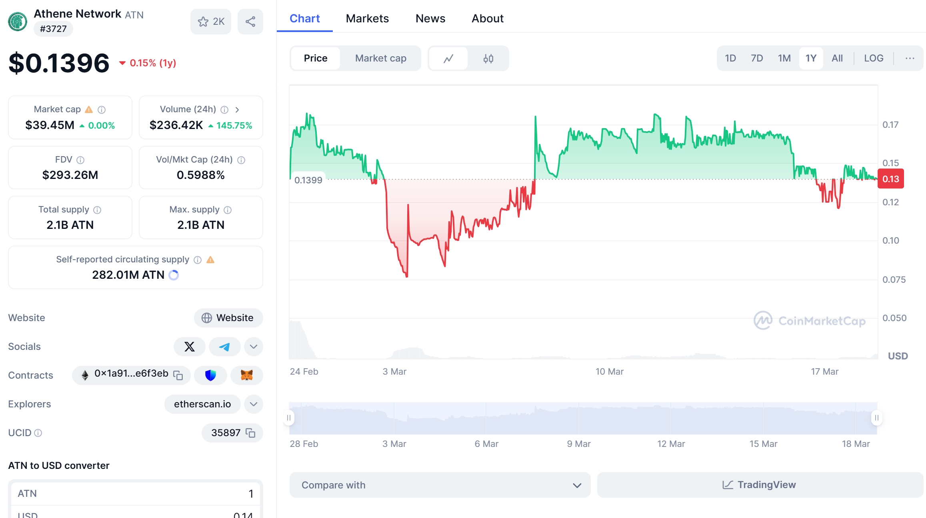Viewport: 926px width, 518px height.
Task: Open the Compare with dropdown
Action: click(x=440, y=485)
